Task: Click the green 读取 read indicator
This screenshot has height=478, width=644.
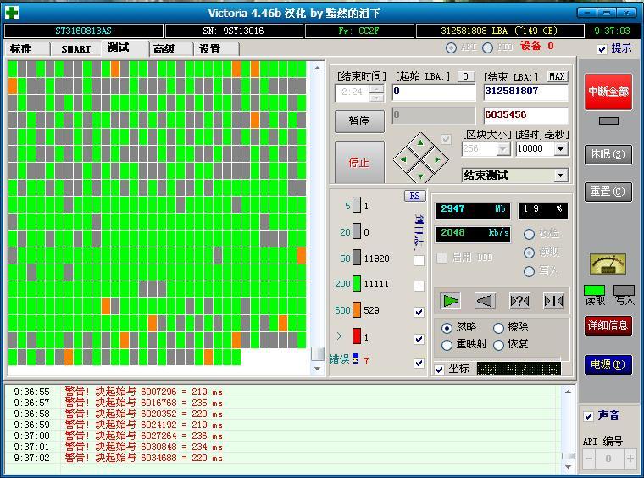Action: point(594,291)
